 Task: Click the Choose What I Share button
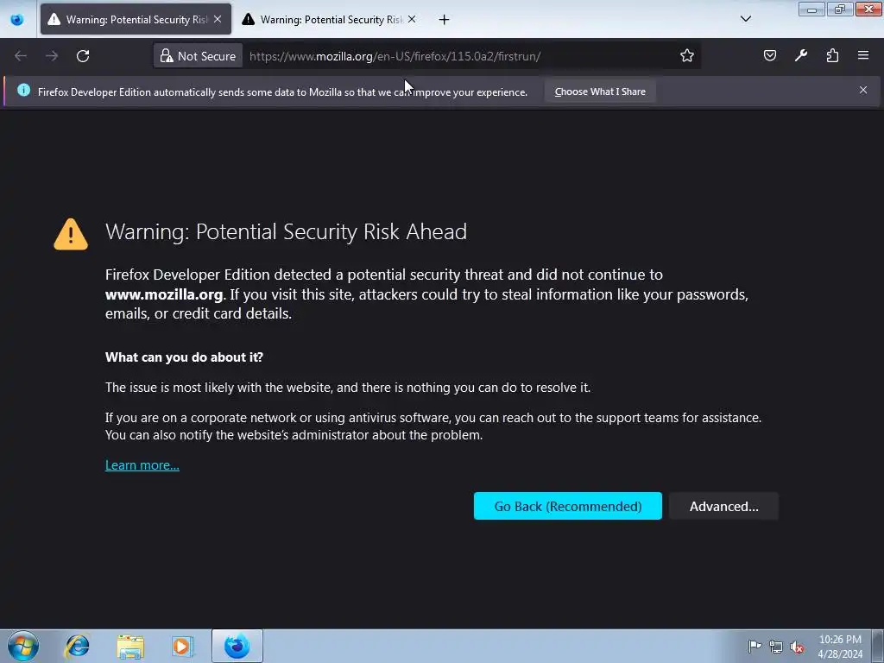pyautogui.click(x=600, y=92)
